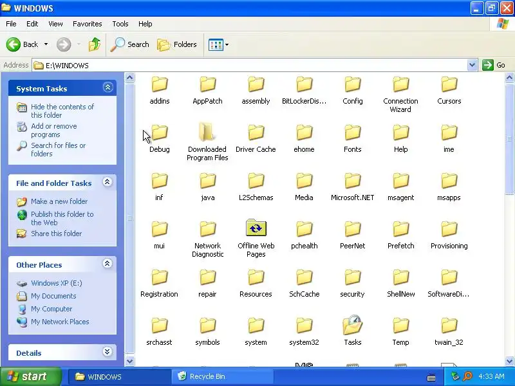Screen dimensions: 515x386
Task: Toggle the Folders pane button
Action: (177, 44)
